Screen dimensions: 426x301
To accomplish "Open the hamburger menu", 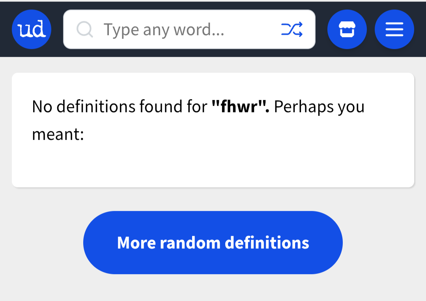I will (394, 29).
